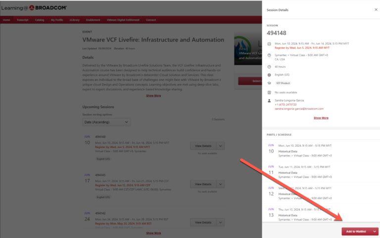The height and width of the screenshot is (238, 380).
Task: Open the Catalog menu item
Action: click(40, 20)
